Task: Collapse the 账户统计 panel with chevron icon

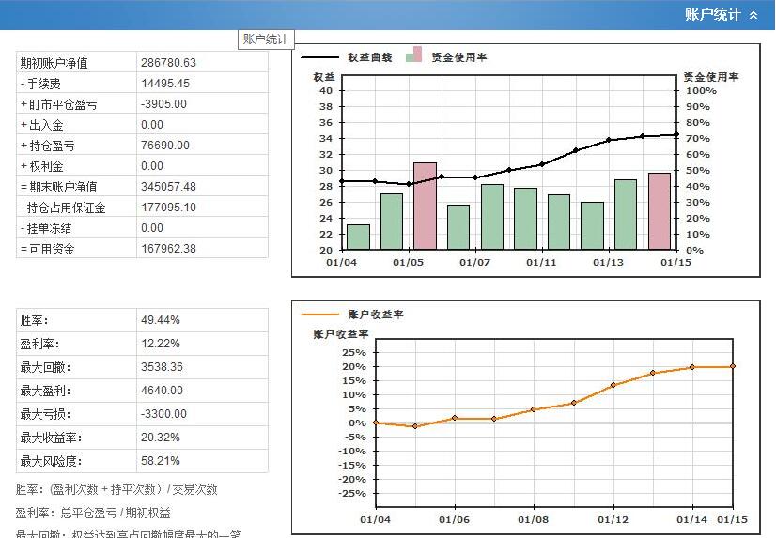Action: [753, 15]
